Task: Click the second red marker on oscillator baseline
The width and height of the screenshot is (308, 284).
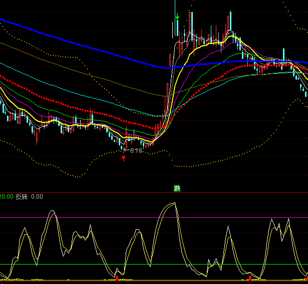Action: tap(250, 277)
